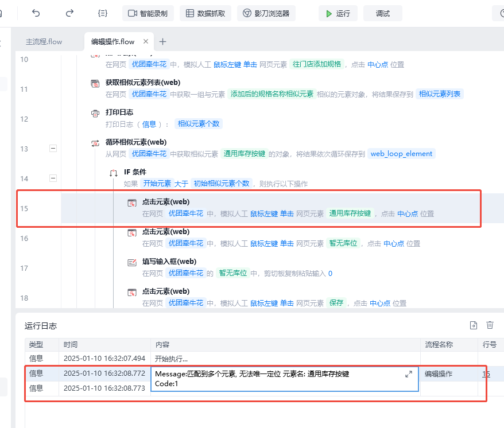The image size is (504, 428).
Task: Expand the error message cell content
Action: [409, 374]
